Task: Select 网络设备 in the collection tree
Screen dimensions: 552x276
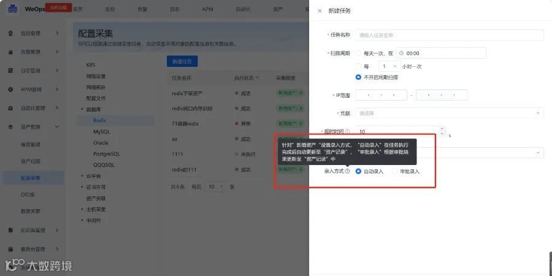Action: tap(96, 76)
